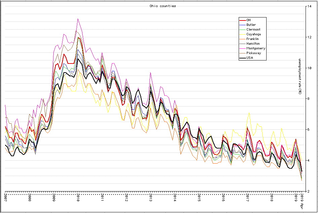Click the black USA line swatch in legend

click(243, 58)
